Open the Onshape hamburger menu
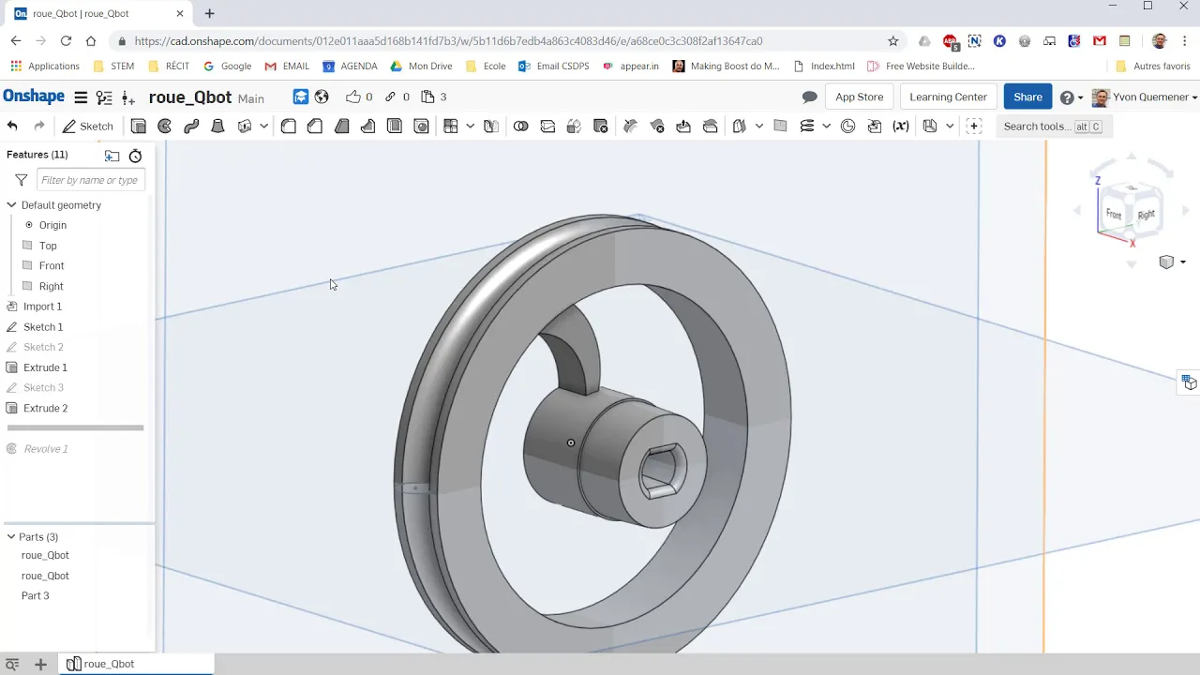Image resolution: width=1200 pixels, height=675 pixels. coord(81,97)
